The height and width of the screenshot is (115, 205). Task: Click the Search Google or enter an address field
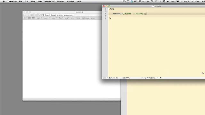click(x=72, y=15)
